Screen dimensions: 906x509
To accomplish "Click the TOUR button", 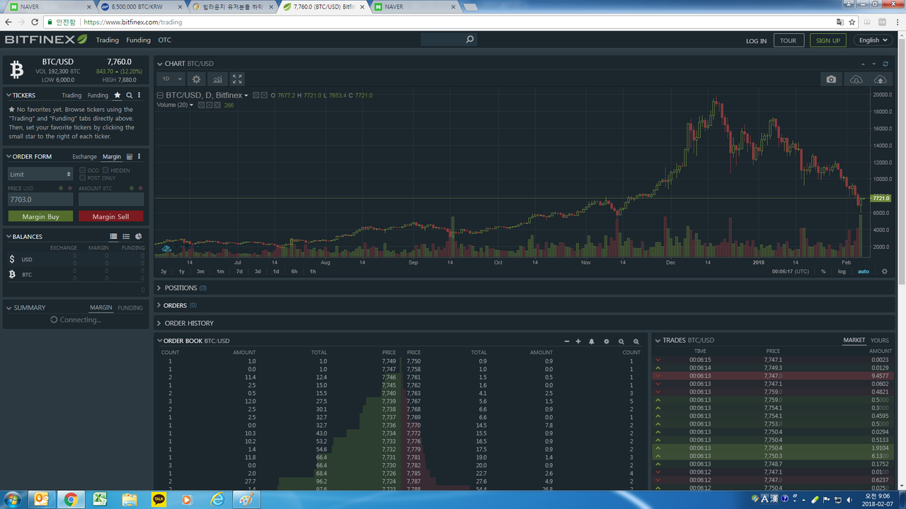I will [789, 40].
